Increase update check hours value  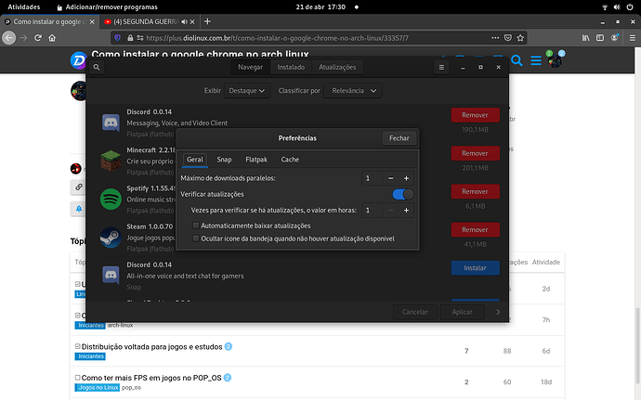pyautogui.click(x=406, y=210)
